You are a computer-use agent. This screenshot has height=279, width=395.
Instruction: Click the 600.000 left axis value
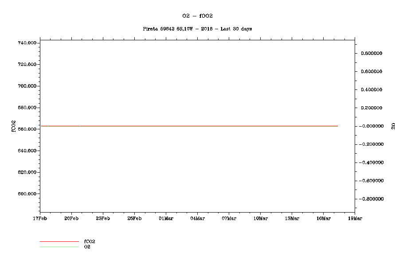point(27,194)
